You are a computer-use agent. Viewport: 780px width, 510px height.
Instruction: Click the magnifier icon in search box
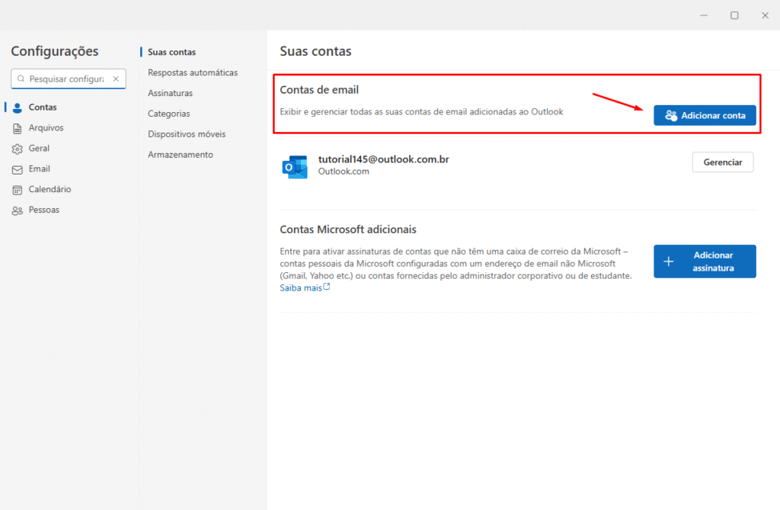click(21, 79)
